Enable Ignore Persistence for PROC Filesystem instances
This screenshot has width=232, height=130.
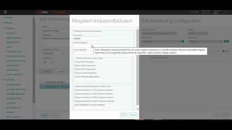[x=75, y=97]
